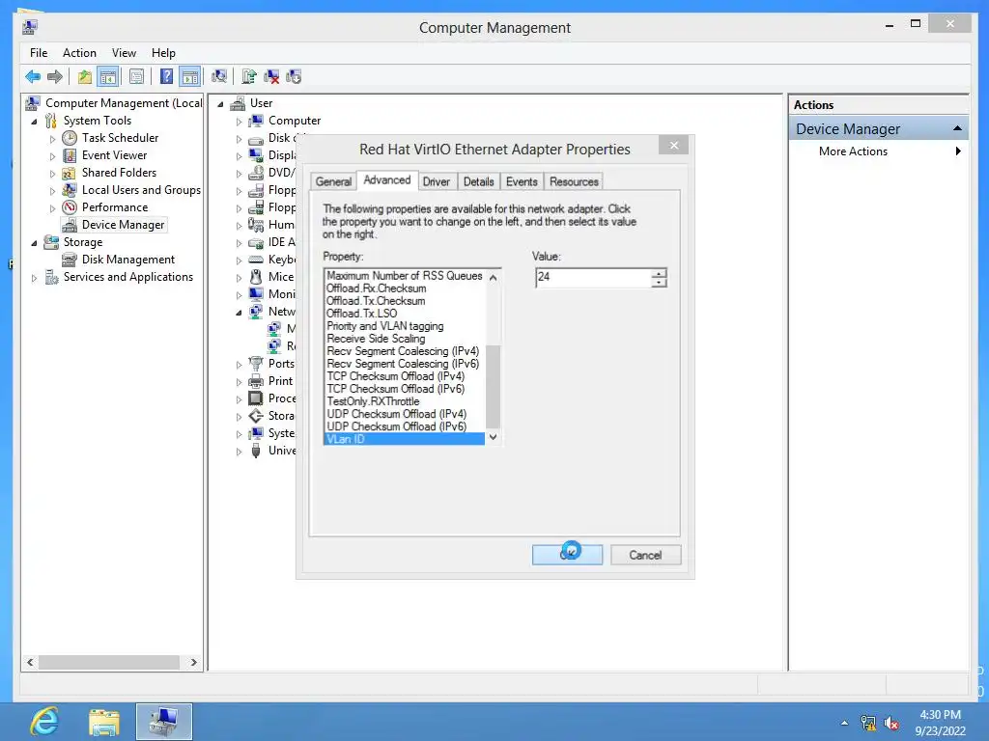Click the console tree horizontal scrollbar thumb
This screenshot has width=989, height=741.
[110, 662]
